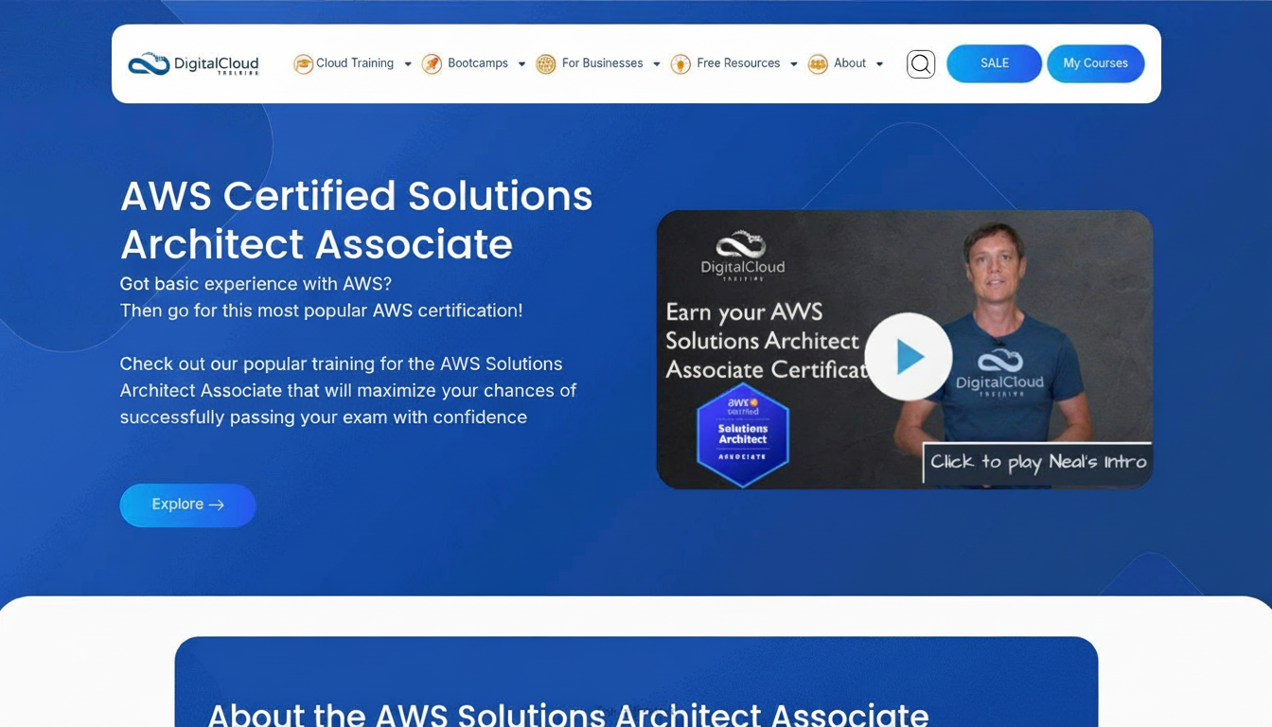The width and height of the screenshot is (1272, 727).
Task: Expand the About dropdown chevron
Action: (x=879, y=63)
